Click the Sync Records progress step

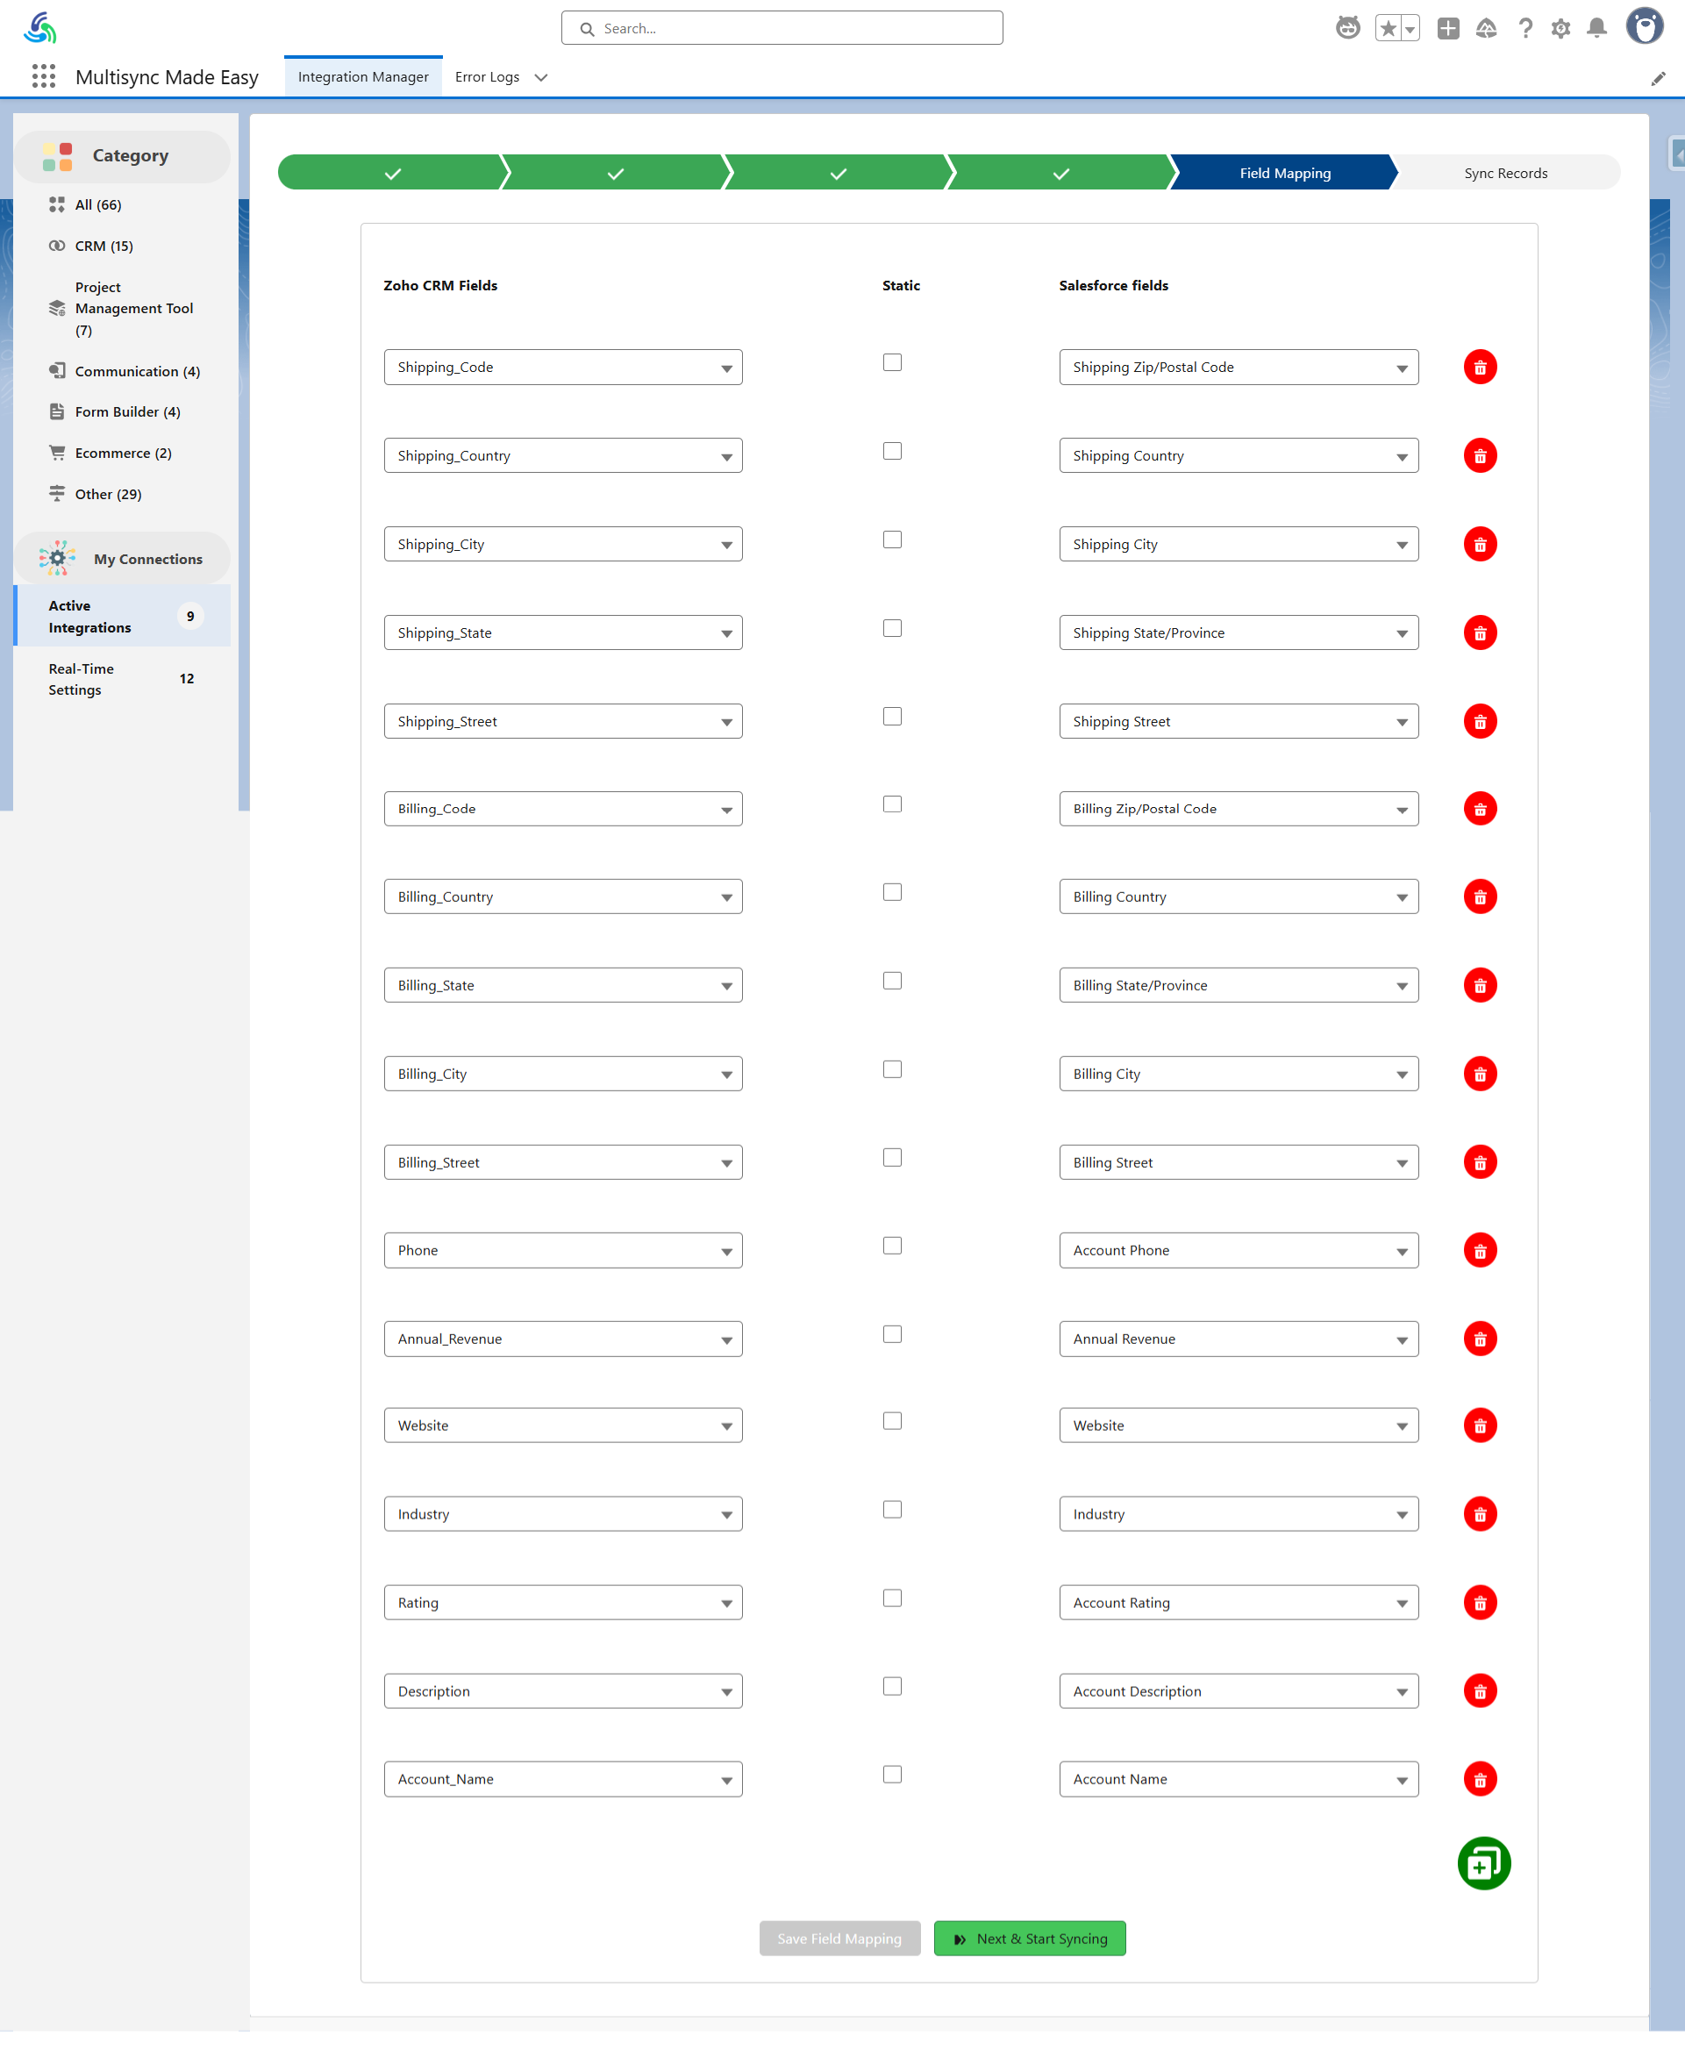click(1504, 173)
